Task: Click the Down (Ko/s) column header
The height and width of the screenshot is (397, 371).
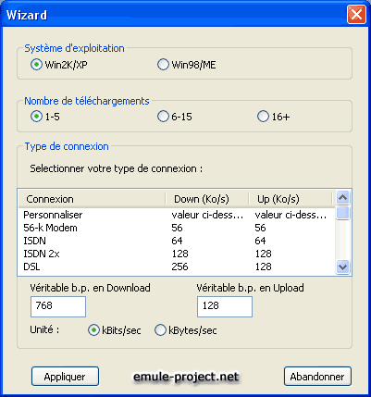Action: 207,199
